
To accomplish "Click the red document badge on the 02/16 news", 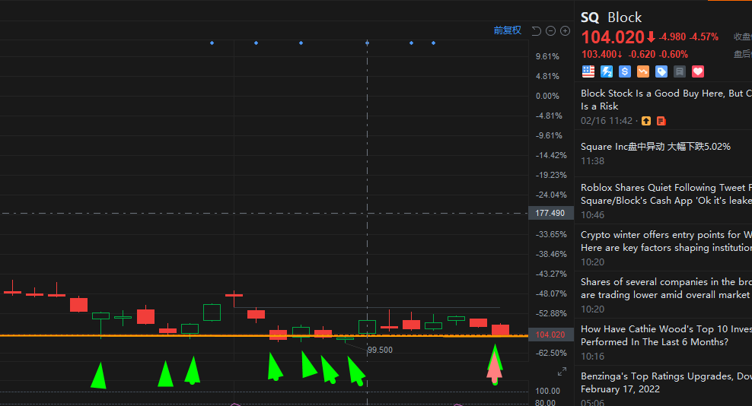I will click(661, 121).
